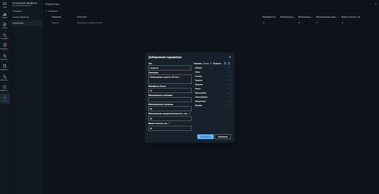Click info icon beside Минимальная продолжительность
This screenshot has width=379, height=194.
click(189, 114)
